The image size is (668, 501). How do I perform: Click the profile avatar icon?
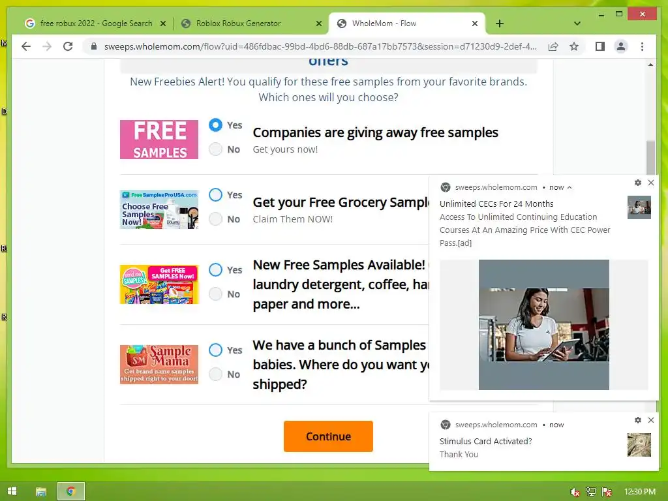(x=621, y=46)
